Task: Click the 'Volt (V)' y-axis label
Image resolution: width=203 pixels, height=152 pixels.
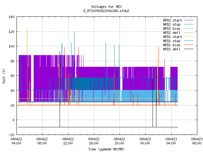Action: (x=4, y=76)
